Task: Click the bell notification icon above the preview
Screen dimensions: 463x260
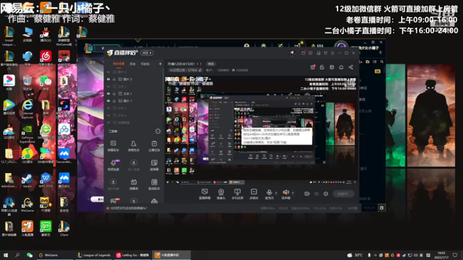Action: [x=341, y=67]
